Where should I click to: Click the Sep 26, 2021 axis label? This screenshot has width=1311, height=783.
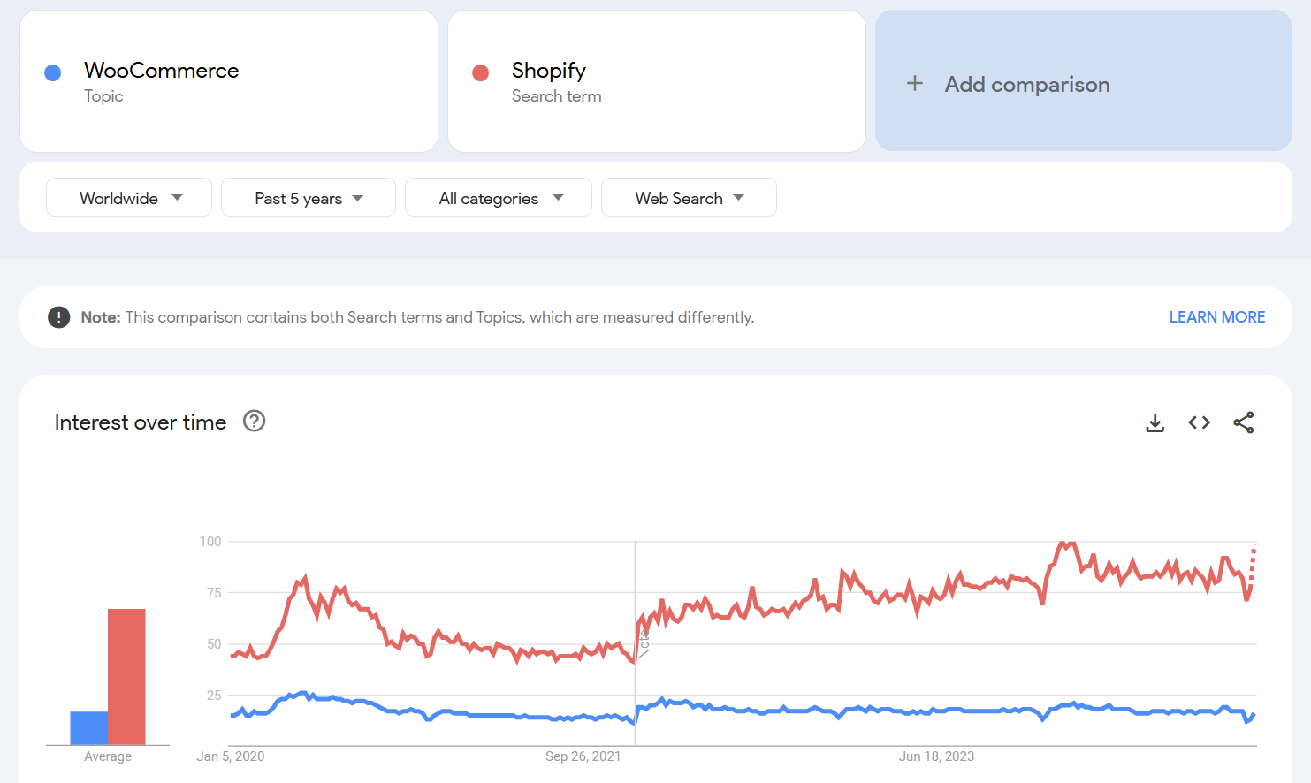coord(583,756)
